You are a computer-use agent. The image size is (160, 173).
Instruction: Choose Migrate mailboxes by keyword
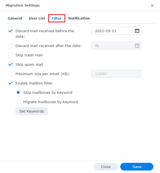pyautogui.click(x=18, y=102)
